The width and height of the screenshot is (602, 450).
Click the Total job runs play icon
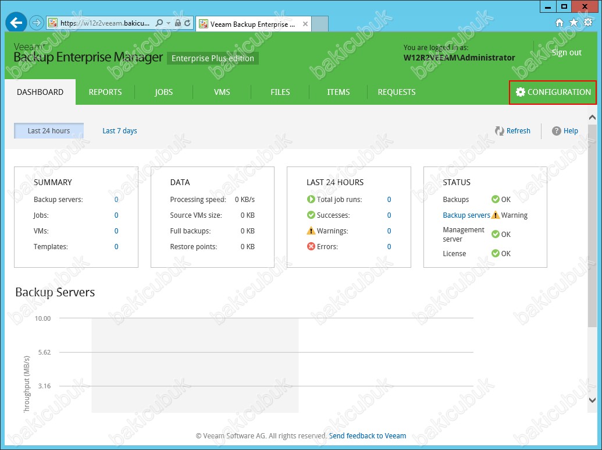tap(311, 199)
